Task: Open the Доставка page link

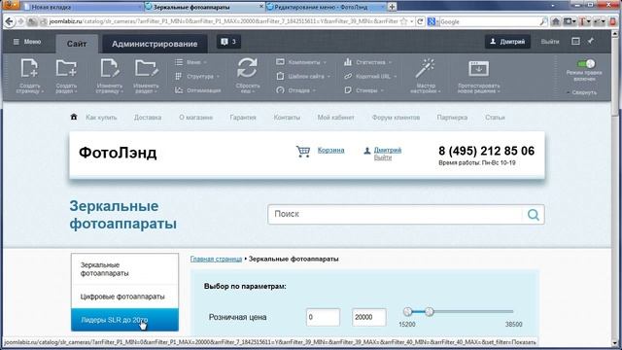Action: click(x=148, y=118)
